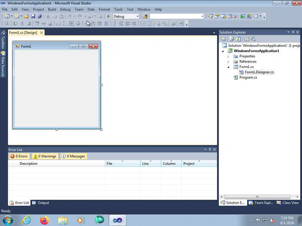Open Firefox from the taskbar

point(45,220)
